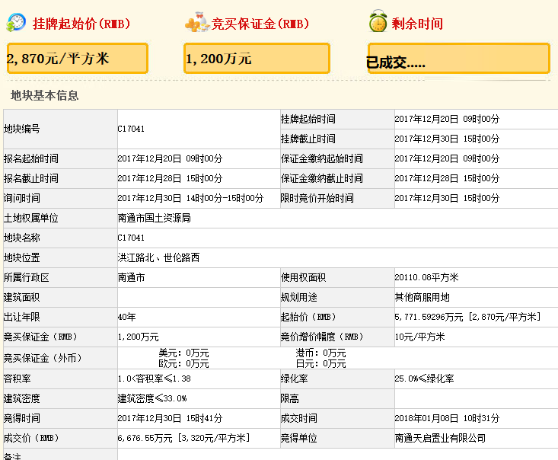Select 南通市国土资源局 in 土地权属单位 row
The height and width of the screenshot is (460, 558).
(155, 218)
